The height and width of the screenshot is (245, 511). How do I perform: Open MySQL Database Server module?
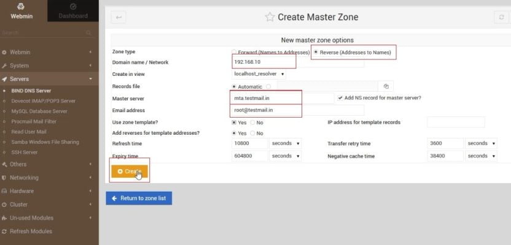pos(39,111)
